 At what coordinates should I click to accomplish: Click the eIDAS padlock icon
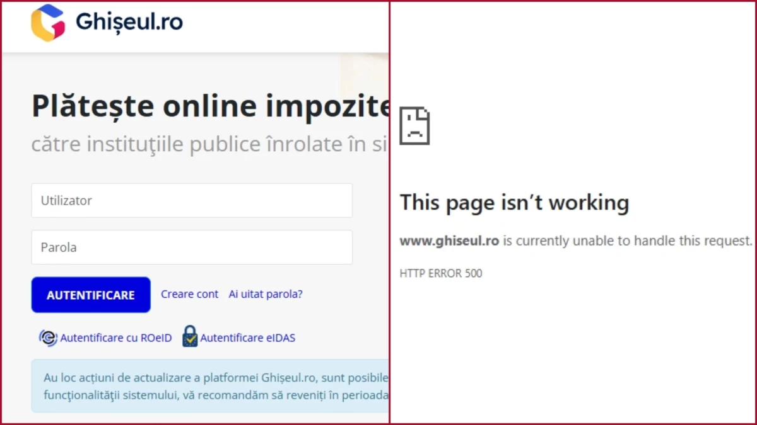click(190, 336)
